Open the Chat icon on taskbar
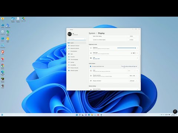178x133 pixels. pyautogui.click(x=86, y=115)
